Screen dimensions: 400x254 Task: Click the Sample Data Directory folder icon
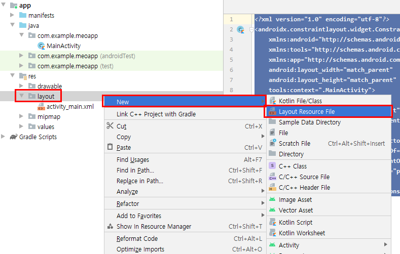(272, 121)
